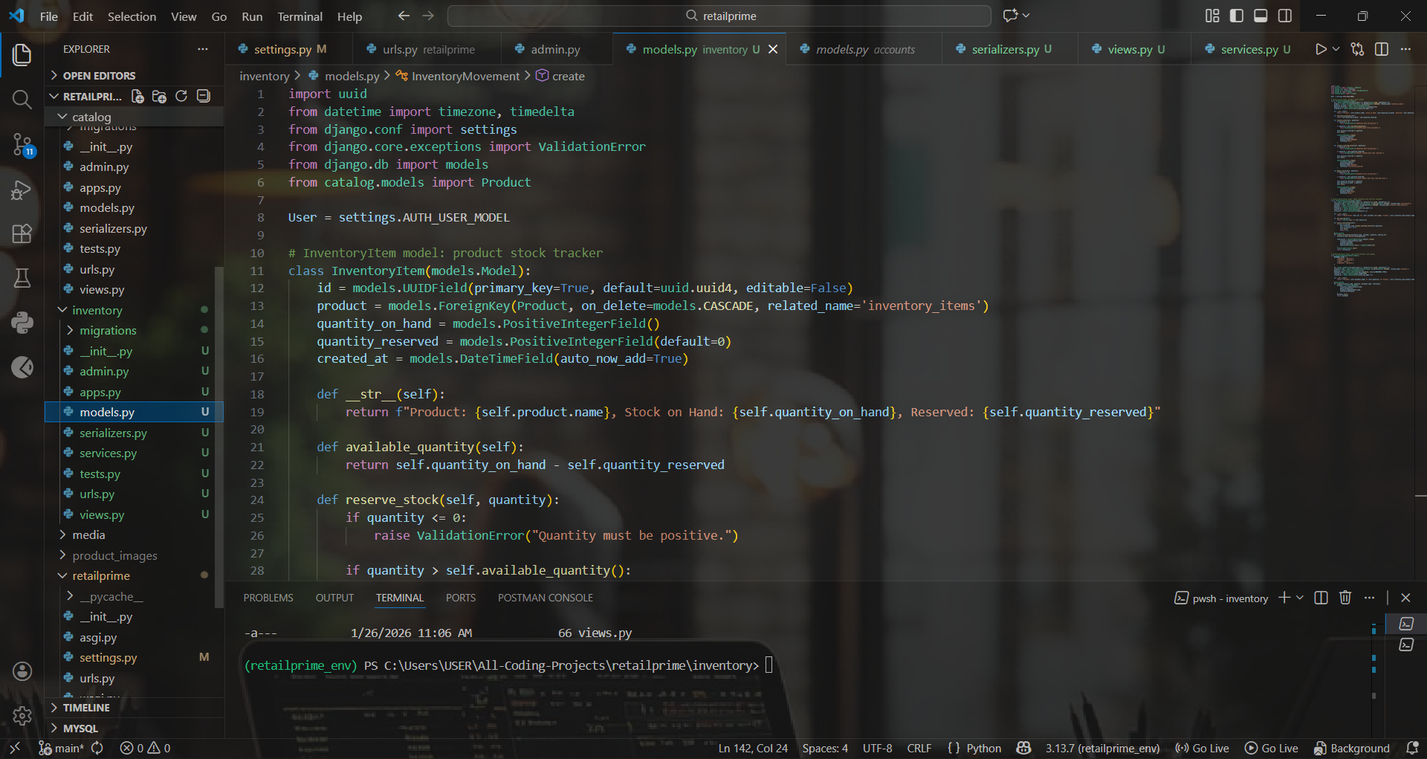Kill the pwsh terminal with the trash icon
This screenshot has width=1427, height=759.
1345,597
